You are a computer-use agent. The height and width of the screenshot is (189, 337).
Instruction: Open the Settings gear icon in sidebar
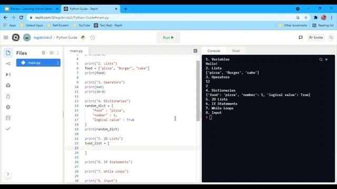coord(8,107)
